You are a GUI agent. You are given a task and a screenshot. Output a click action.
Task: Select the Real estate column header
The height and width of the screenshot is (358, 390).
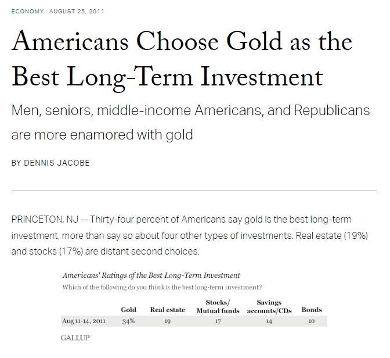coord(168,310)
